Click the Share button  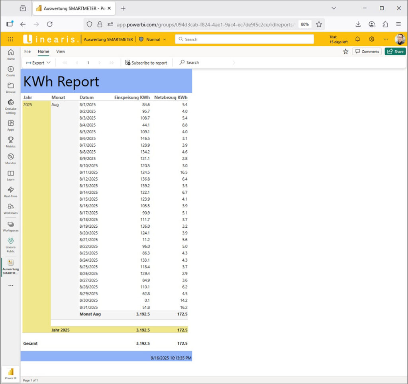[395, 51]
